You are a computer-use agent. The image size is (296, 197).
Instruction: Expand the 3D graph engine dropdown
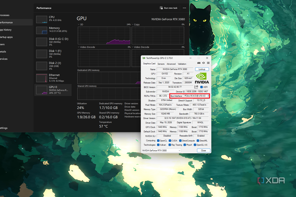click(79, 24)
